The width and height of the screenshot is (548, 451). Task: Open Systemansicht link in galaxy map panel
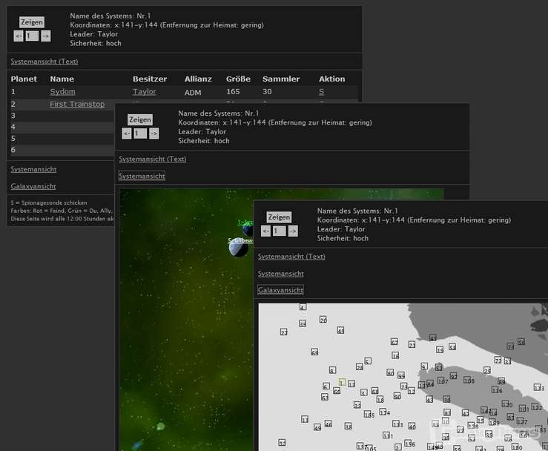pyautogui.click(x=280, y=274)
